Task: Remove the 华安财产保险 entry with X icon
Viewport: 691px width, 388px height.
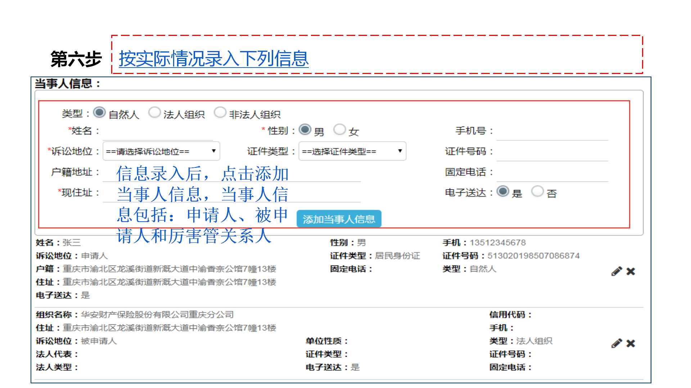Action: (631, 343)
